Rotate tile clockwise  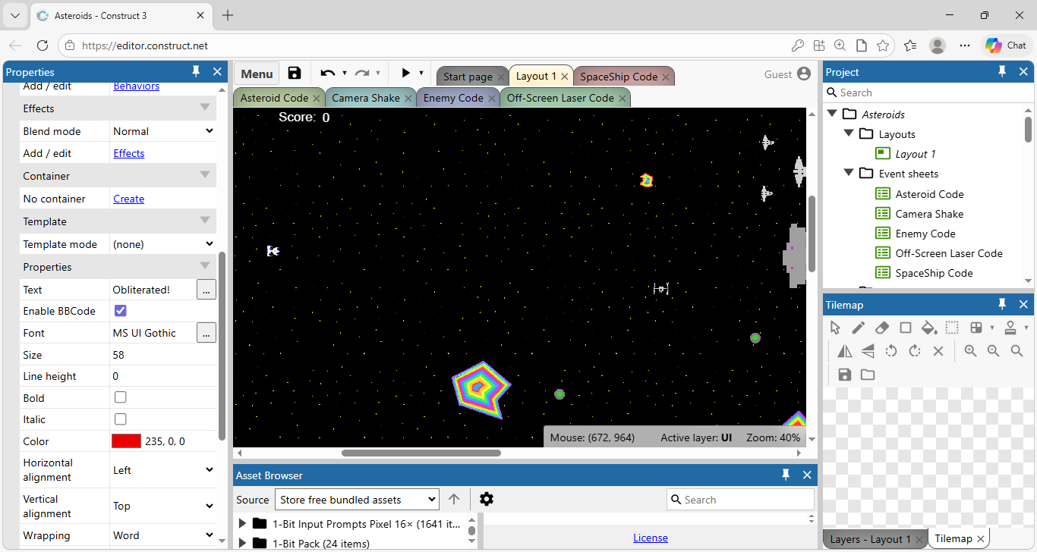(x=915, y=351)
